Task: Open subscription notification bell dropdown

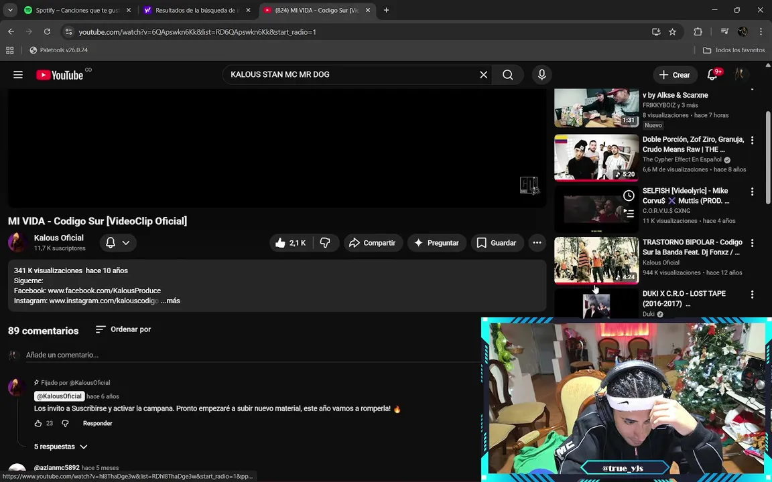Action: point(118,243)
